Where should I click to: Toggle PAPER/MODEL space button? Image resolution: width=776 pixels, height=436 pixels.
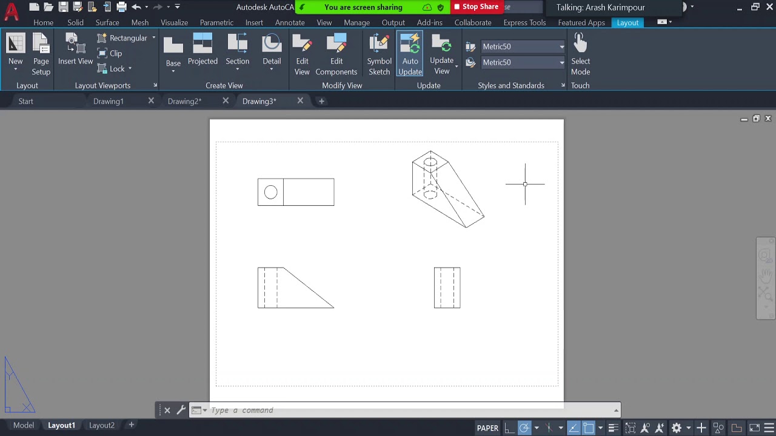487,428
